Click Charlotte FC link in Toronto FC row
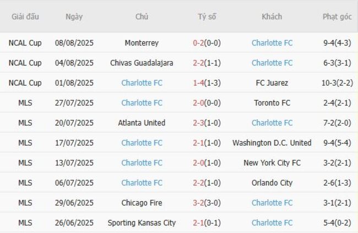The image size is (358, 233). point(142,103)
